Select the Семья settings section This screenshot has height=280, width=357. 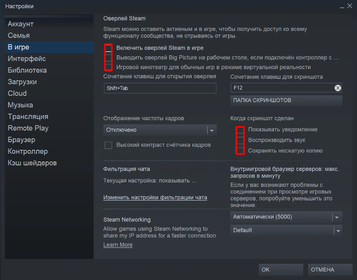click(49, 36)
